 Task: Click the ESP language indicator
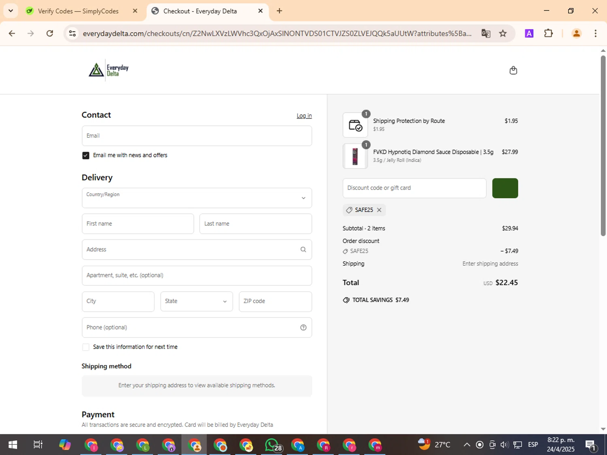[x=533, y=444]
